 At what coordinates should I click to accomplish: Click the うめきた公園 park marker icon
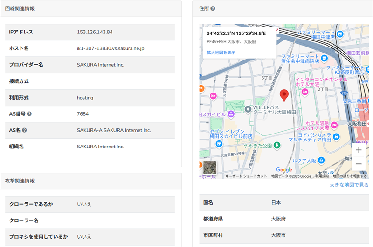pyautogui.click(x=276, y=145)
